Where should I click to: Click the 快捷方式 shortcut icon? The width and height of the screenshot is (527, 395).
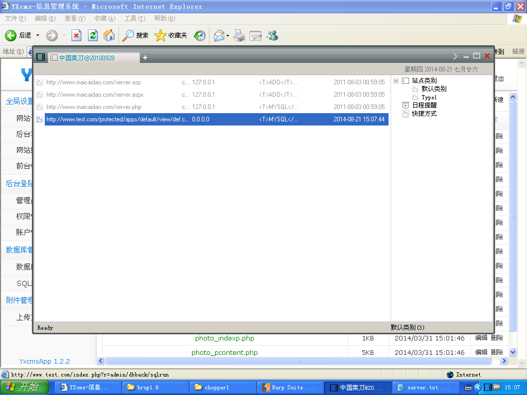click(x=406, y=114)
